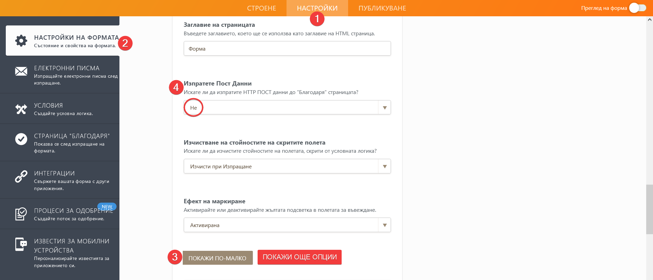Select the НАСТРОЙКИ tab

click(316, 8)
